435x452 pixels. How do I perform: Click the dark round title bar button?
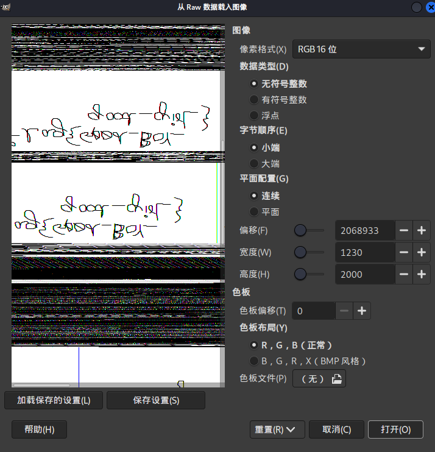pyautogui.click(x=417, y=7)
